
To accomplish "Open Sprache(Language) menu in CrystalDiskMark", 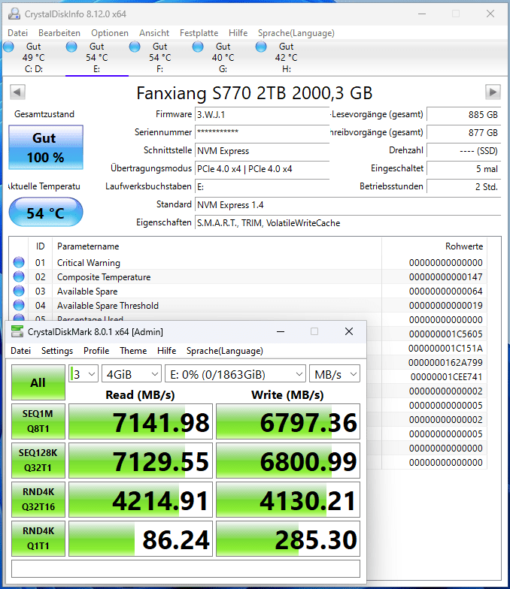I will pyautogui.click(x=224, y=351).
